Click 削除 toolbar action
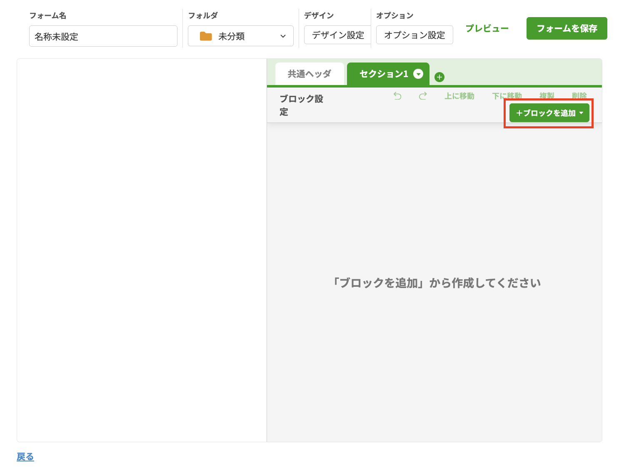This screenshot has width=619, height=471. tap(579, 96)
